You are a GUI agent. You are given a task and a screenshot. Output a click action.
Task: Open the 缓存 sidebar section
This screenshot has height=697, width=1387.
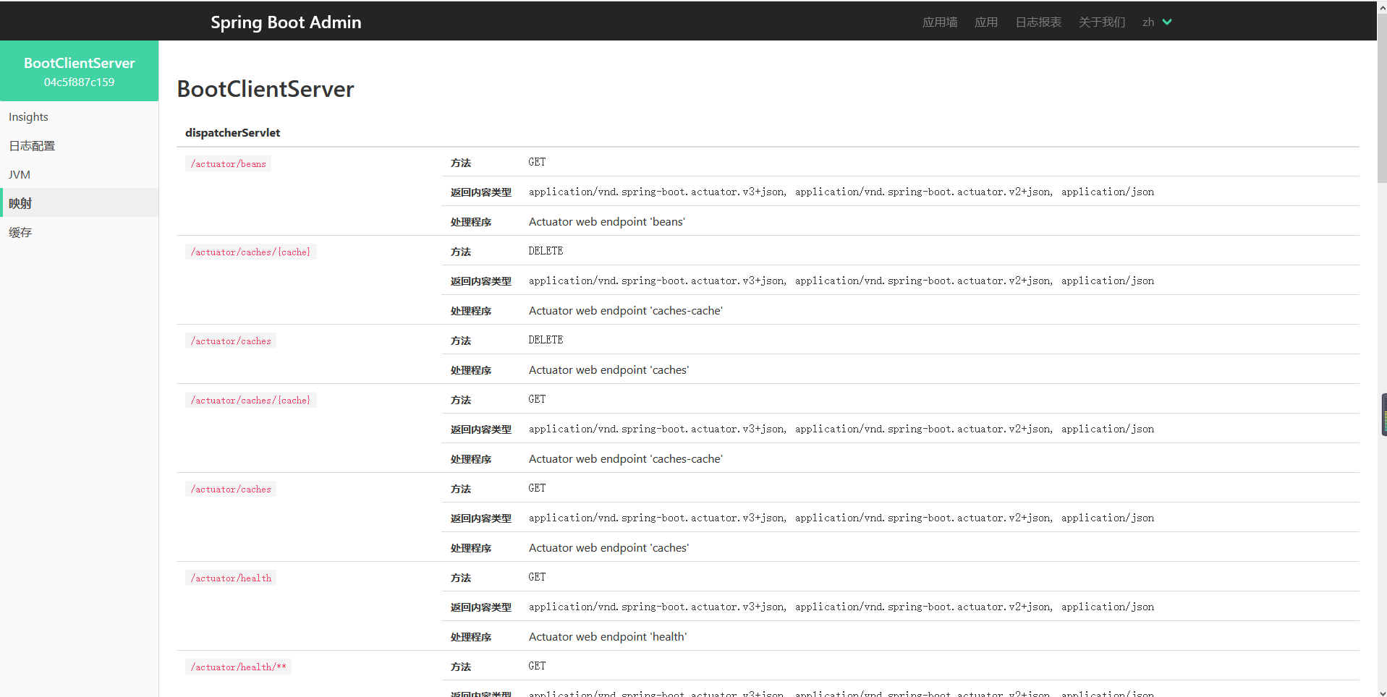[20, 233]
